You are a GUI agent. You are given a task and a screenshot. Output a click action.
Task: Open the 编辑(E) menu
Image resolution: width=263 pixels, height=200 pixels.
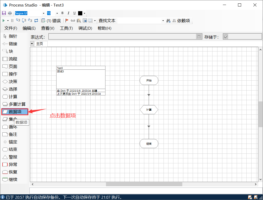pyautogui.click(x=29, y=28)
